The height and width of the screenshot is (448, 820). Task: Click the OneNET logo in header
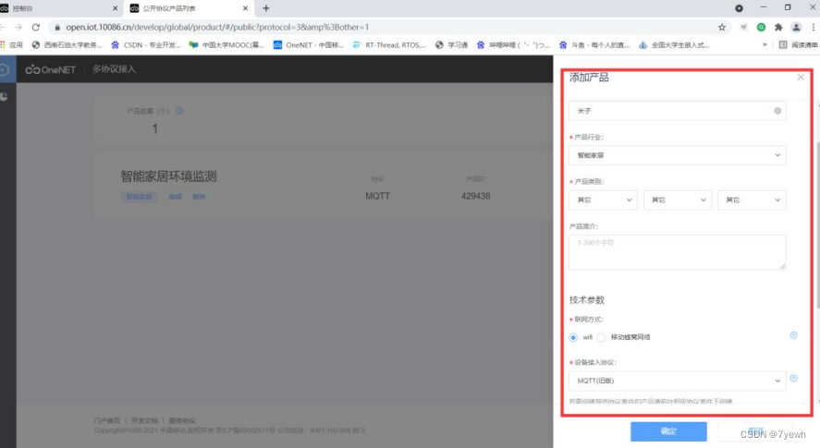(51, 69)
